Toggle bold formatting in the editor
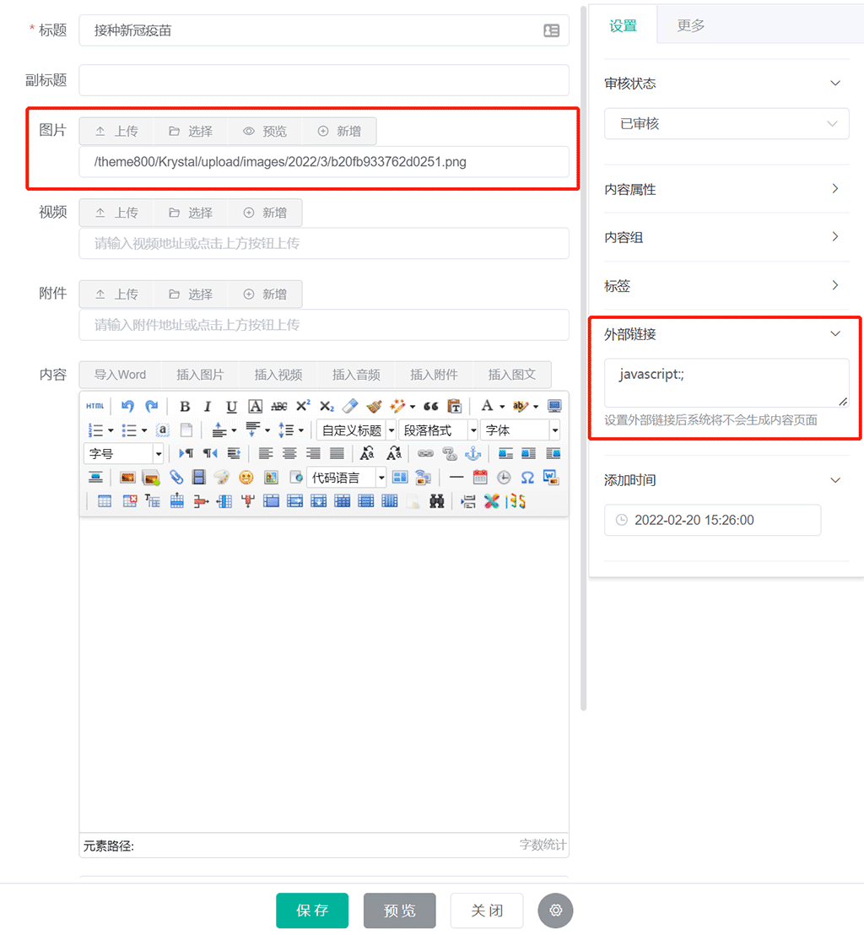Screen dimensions: 864x935 tap(185, 406)
